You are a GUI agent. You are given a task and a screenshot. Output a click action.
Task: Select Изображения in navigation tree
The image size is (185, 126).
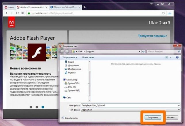[x=73, y=69]
